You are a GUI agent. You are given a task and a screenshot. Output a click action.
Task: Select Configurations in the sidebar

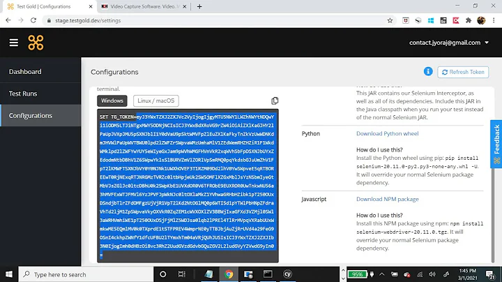point(40,115)
